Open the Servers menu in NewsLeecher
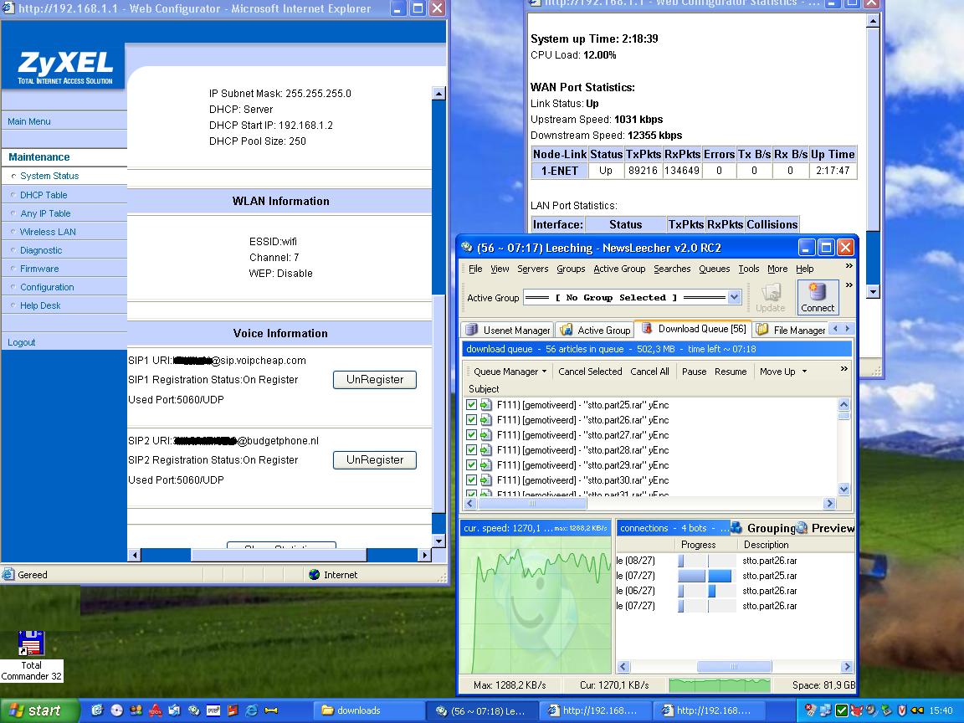This screenshot has height=723, width=964. 532,269
